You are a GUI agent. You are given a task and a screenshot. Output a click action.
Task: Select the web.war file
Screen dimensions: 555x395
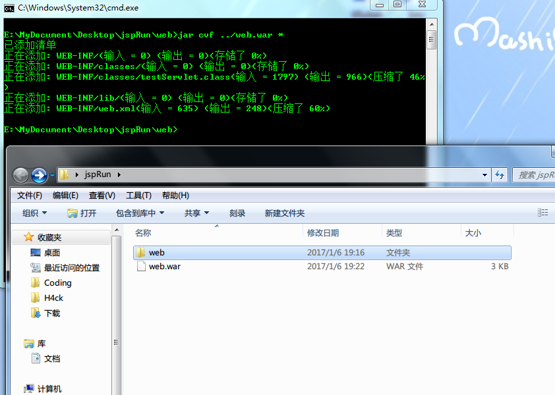[165, 266]
